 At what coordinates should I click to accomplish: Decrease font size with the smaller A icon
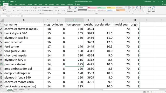click(x=29, y=8)
